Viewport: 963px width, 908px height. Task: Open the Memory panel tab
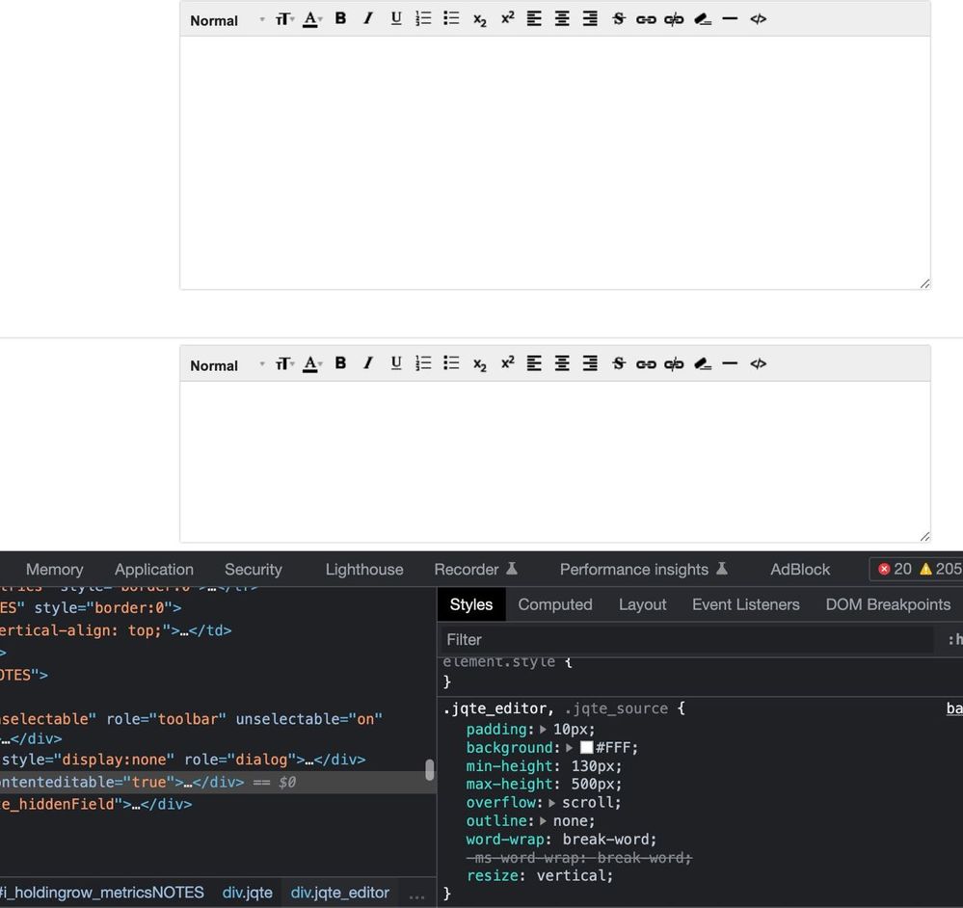tap(55, 569)
